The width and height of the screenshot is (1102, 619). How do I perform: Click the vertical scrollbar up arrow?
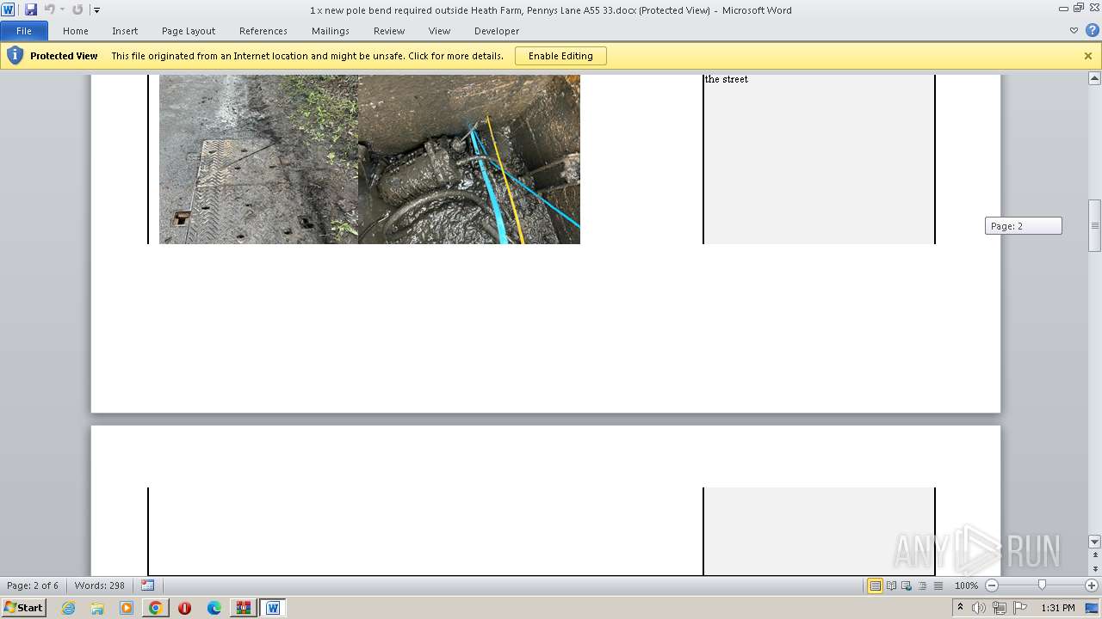point(1094,78)
